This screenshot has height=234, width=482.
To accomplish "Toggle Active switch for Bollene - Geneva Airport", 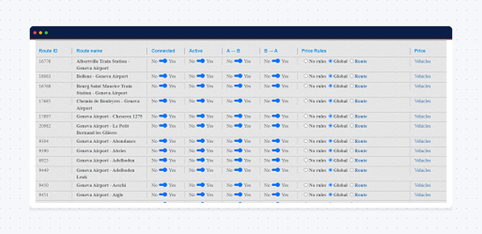I will [201, 76].
